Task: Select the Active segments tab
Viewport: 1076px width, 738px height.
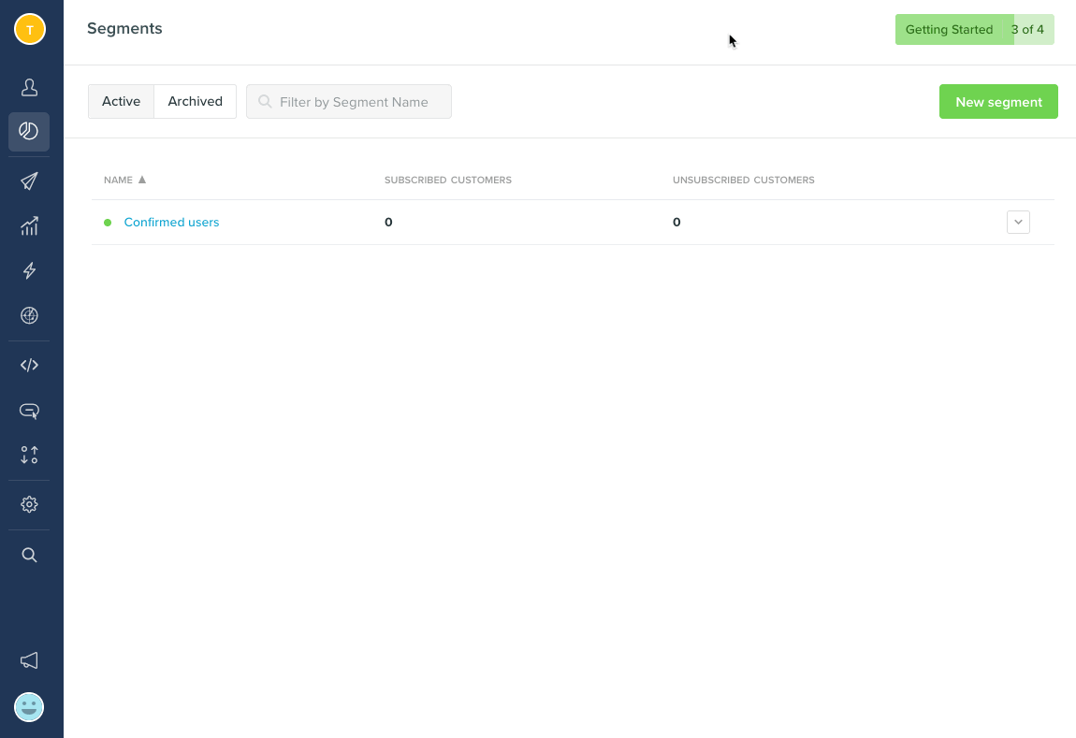Action: [x=122, y=100]
